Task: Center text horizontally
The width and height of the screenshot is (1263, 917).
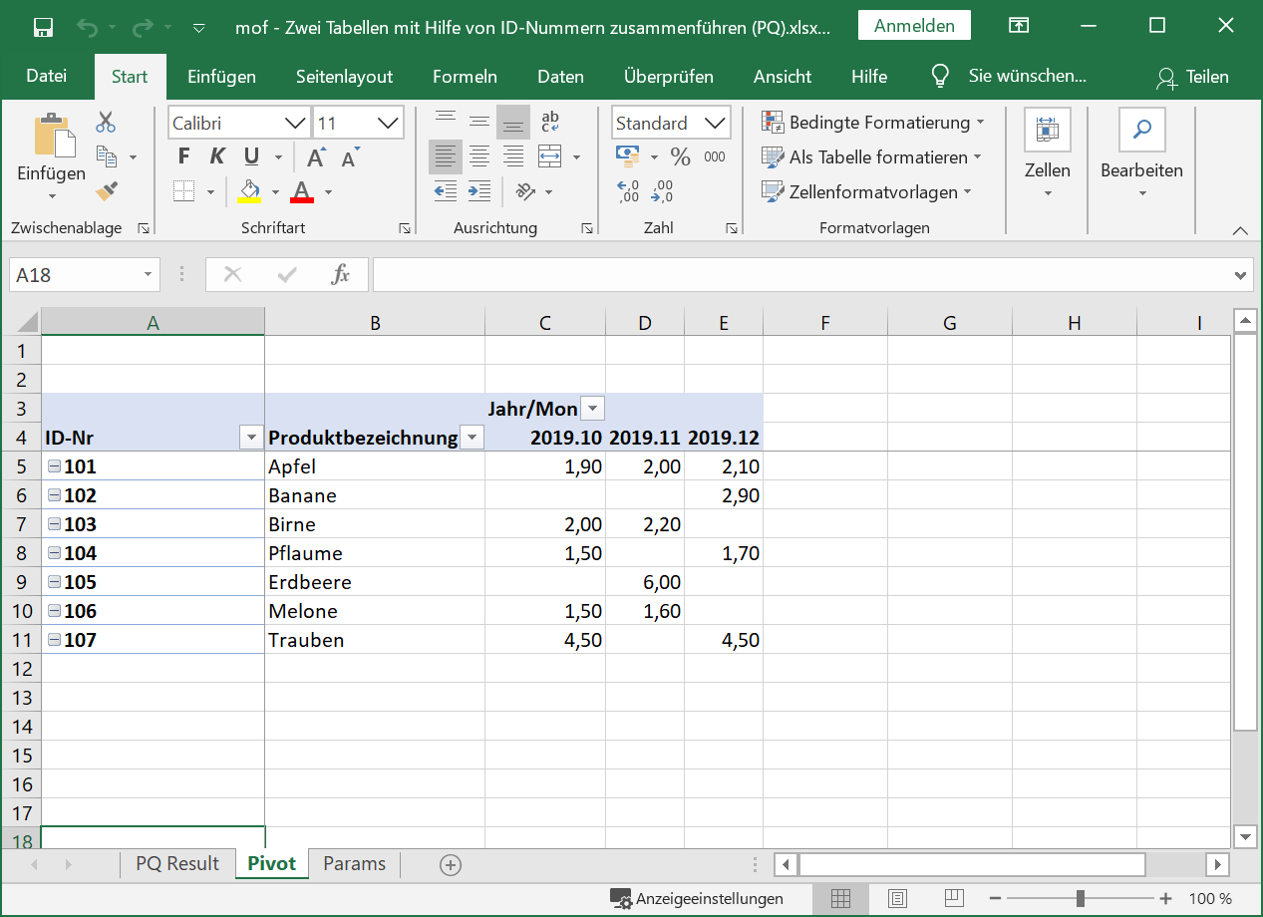Action: pyautogui.click(x=479, y=156)
